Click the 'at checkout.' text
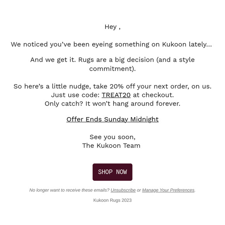This screenshot has height=225, width=225. click(x=153, y=95)
